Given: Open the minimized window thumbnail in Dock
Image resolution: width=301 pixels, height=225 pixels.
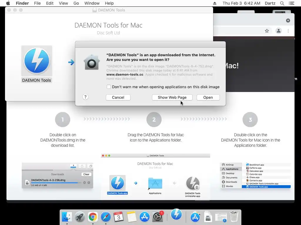Looking at the screenshot, I should click(221, 218).
